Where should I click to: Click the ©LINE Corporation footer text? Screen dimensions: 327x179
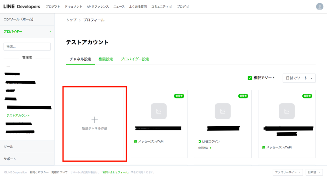[x=15, y=172]
